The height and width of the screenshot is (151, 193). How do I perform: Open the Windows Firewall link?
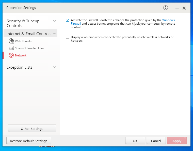(168, 20)
